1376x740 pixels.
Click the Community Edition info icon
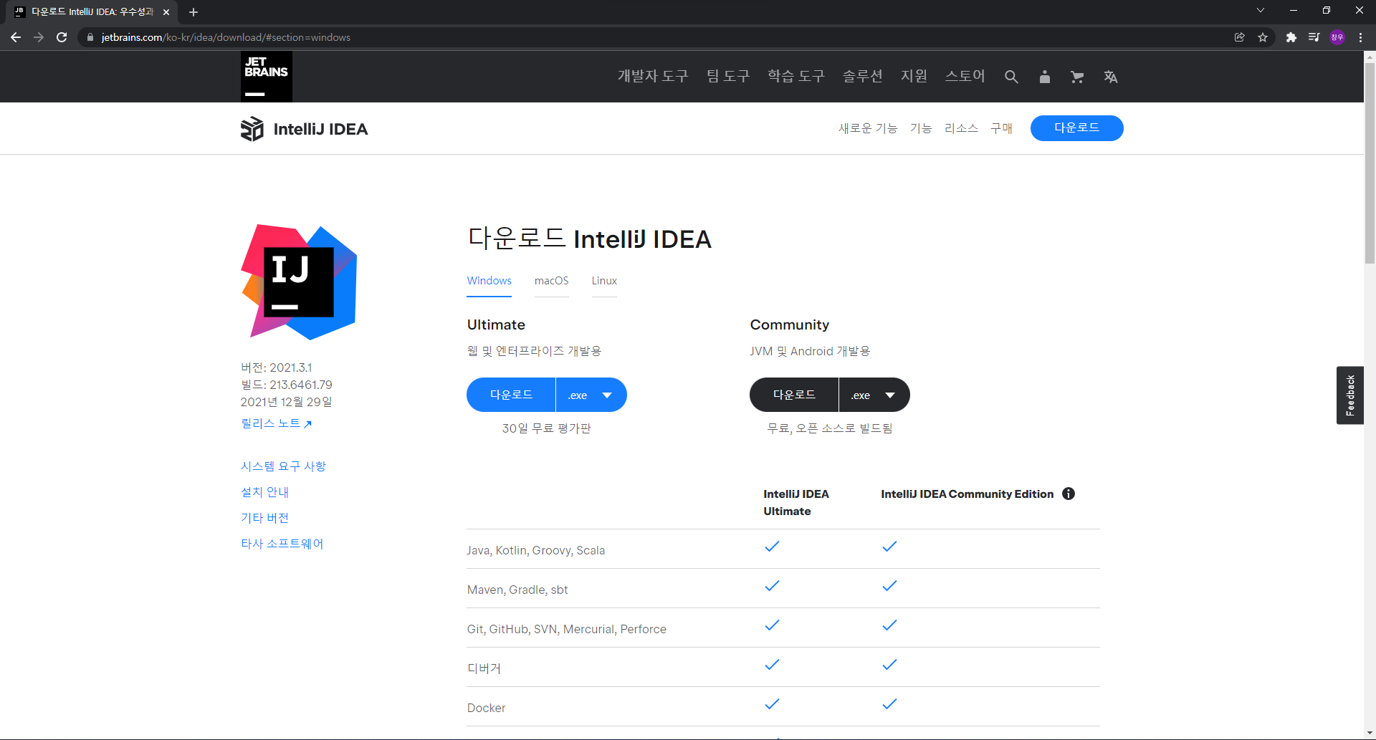tap(1069, 494)
